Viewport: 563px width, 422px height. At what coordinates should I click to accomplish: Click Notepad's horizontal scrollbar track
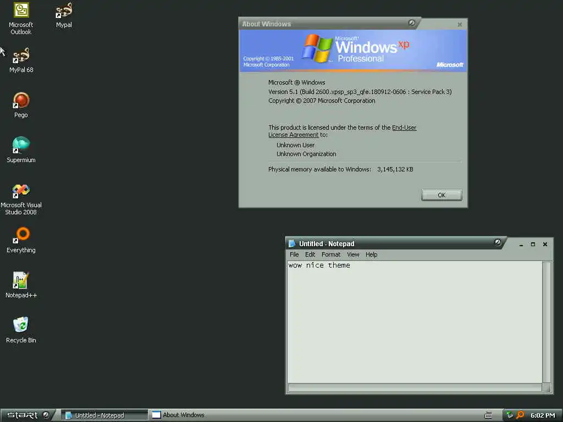[415, 387]
